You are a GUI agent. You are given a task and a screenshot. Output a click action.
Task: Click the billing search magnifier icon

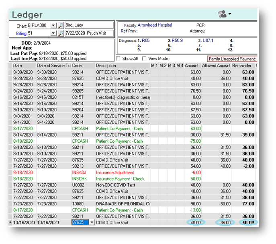coord(61,33)
